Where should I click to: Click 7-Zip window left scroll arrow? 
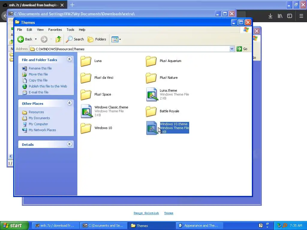click(10, 156)
